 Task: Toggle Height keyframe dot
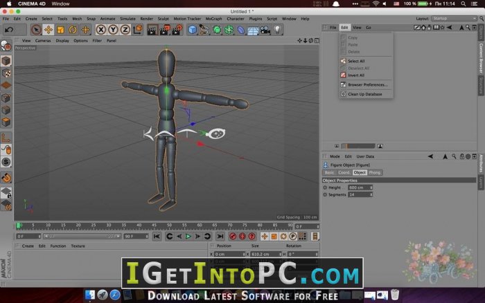pos(325,187)
